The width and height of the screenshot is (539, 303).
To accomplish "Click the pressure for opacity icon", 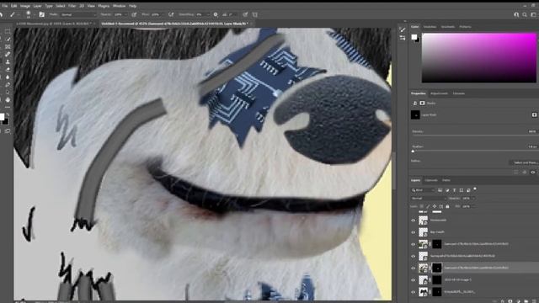I will coord(134,14).
